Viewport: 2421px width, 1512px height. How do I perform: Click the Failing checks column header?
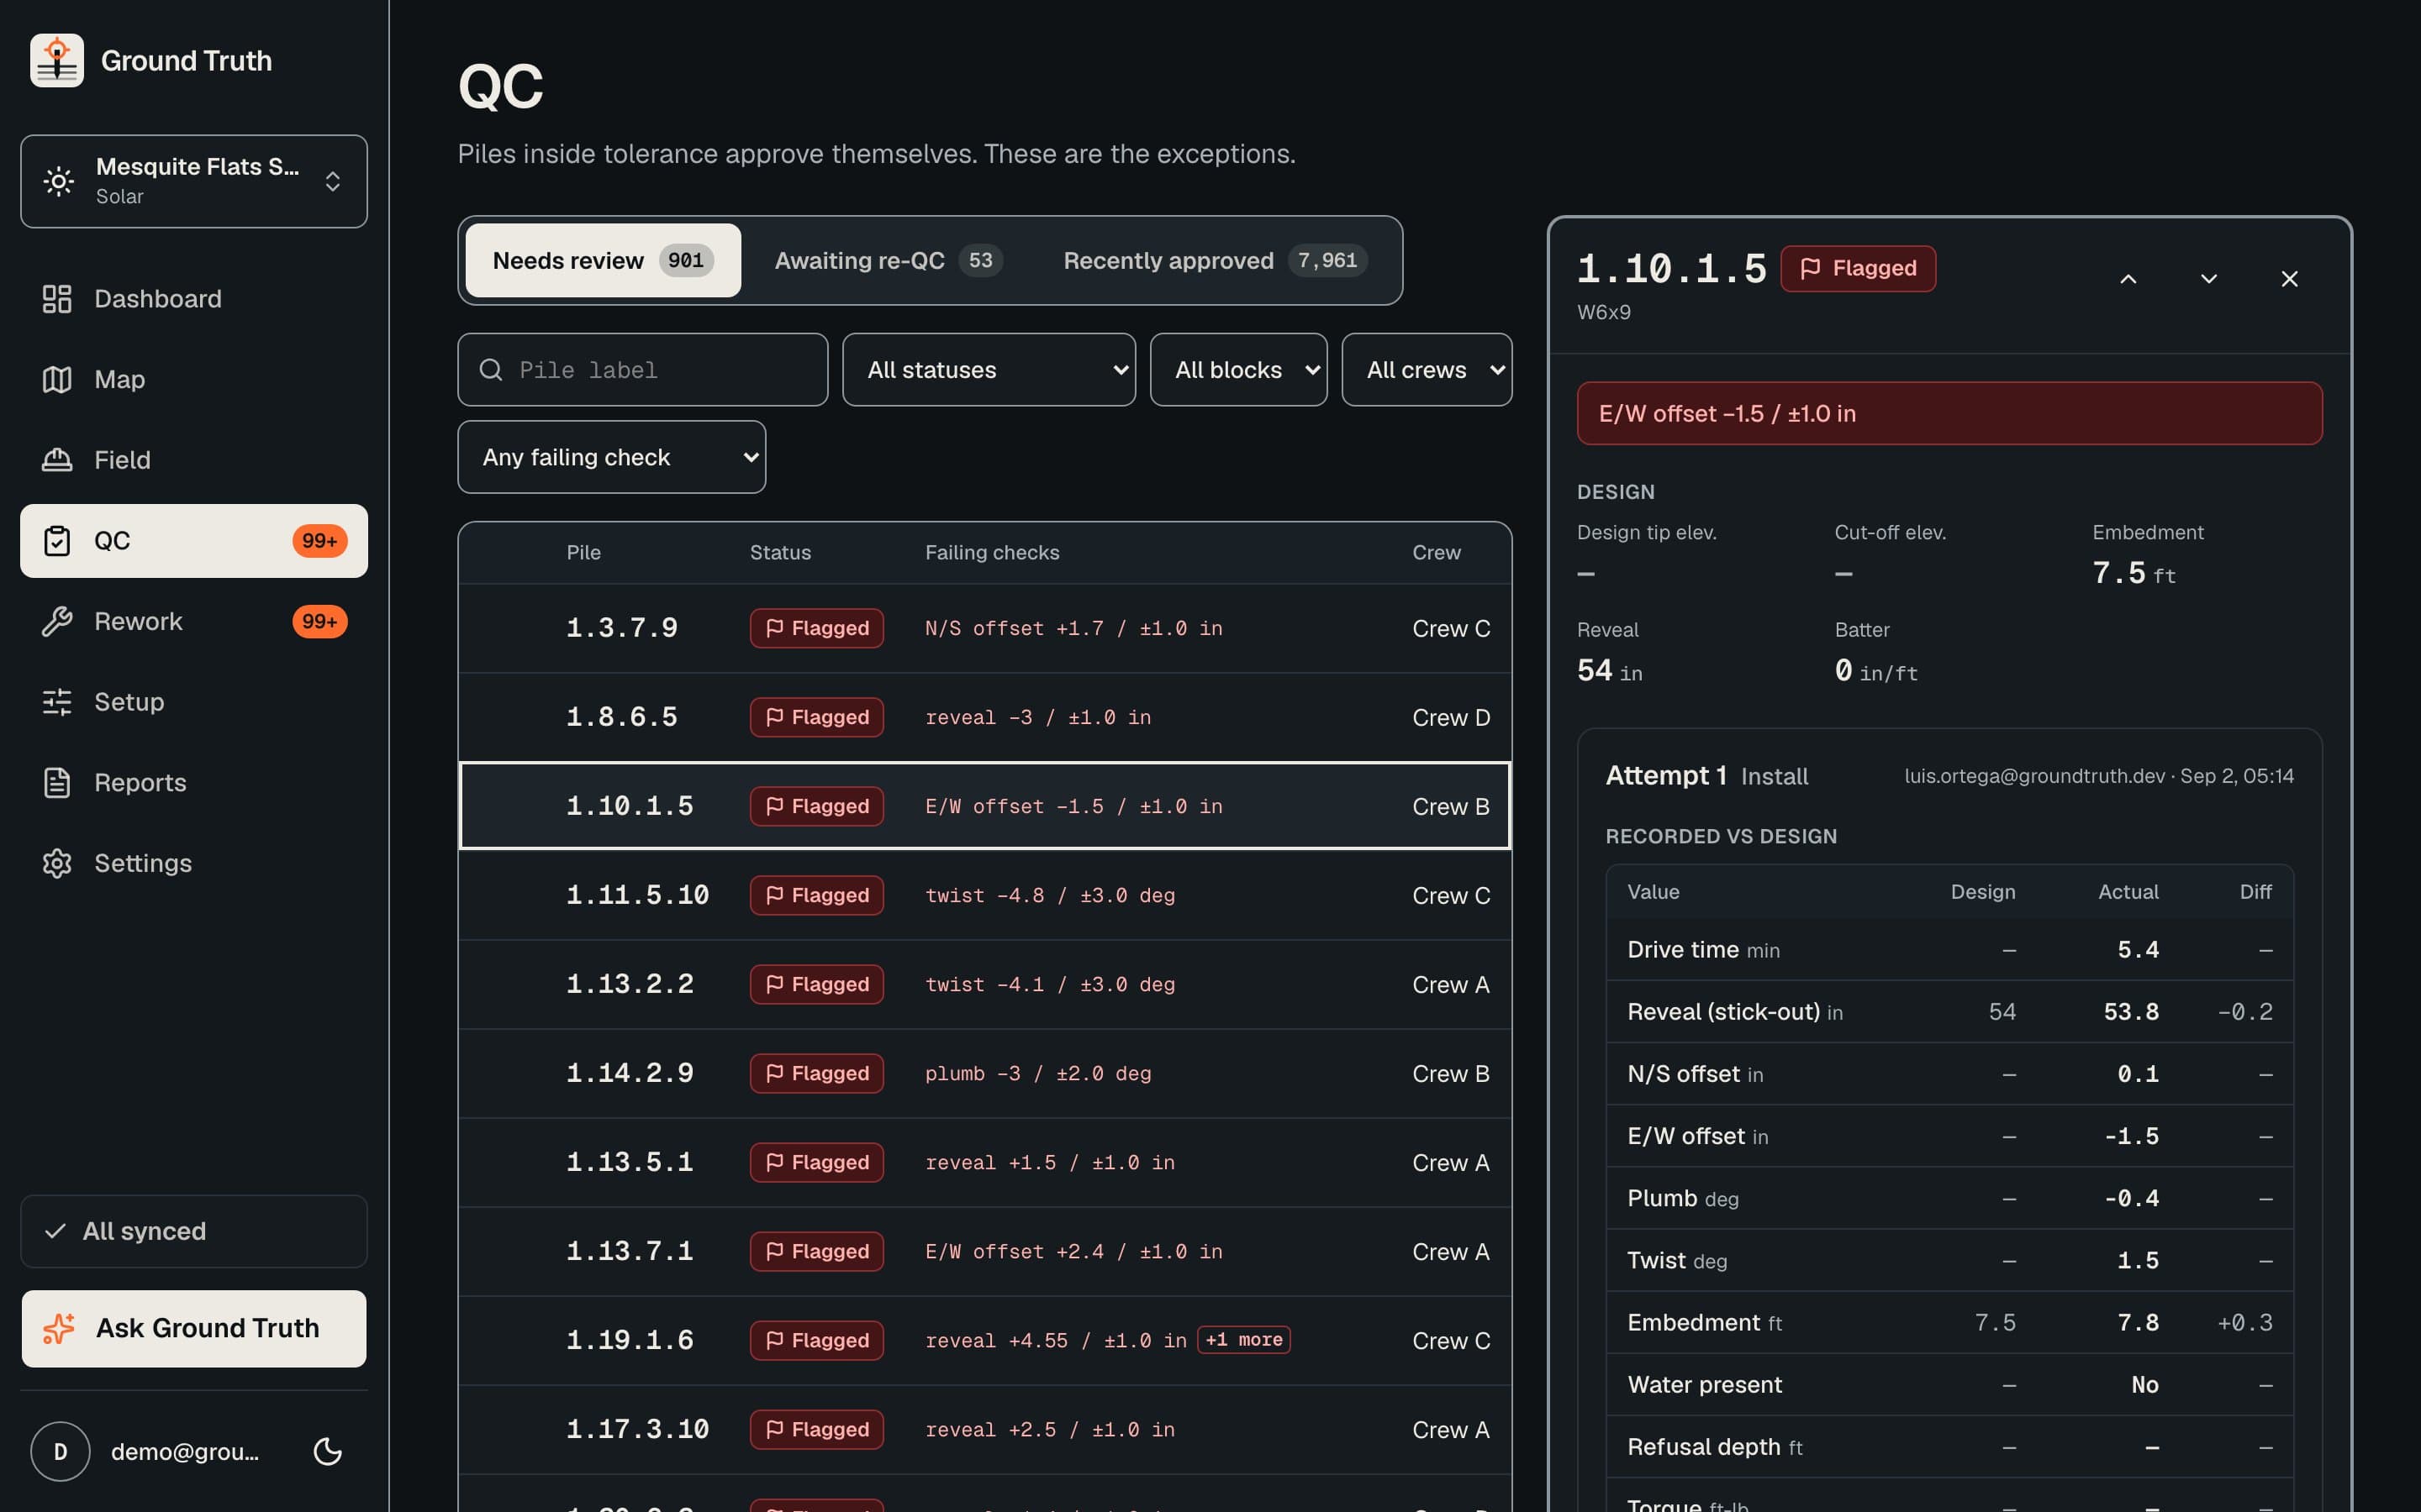991,552
